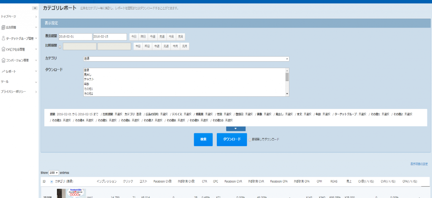Open the Show 100 entries dropdown
This screenshot has width=432, height=198.
(54, 173)
